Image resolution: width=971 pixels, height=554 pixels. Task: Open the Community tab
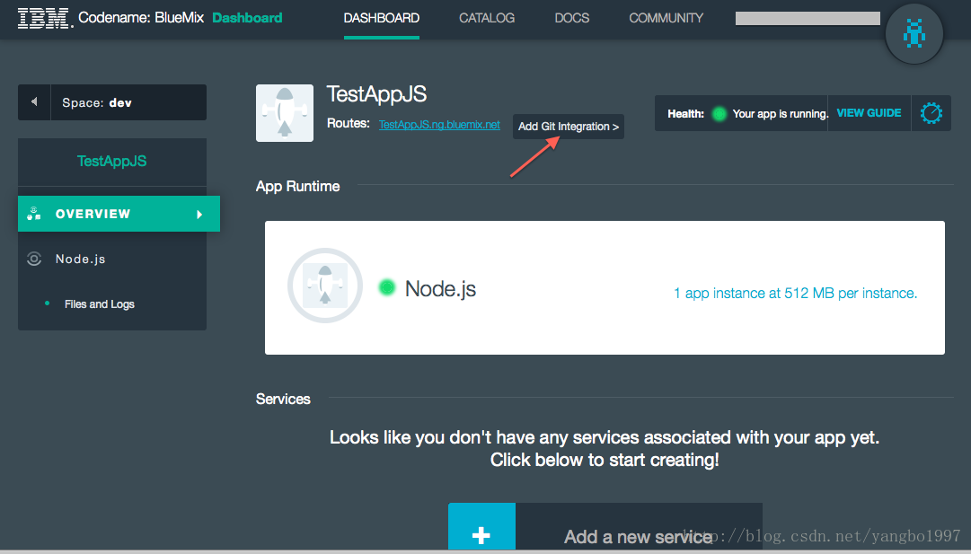[666, 19]
